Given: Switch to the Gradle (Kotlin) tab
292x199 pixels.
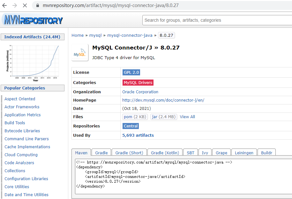Looking at the screenshot, I should click(x=165, y=153).
